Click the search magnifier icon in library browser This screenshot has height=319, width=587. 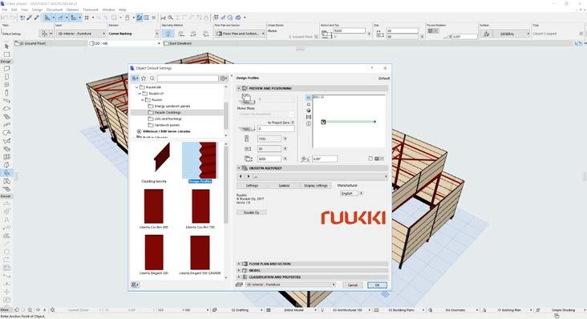click(x=152, y=79)
